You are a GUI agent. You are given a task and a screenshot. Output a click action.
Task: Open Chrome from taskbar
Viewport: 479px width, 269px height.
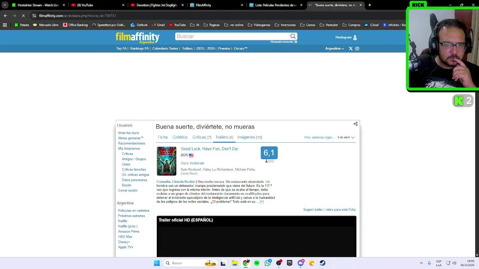245,263
